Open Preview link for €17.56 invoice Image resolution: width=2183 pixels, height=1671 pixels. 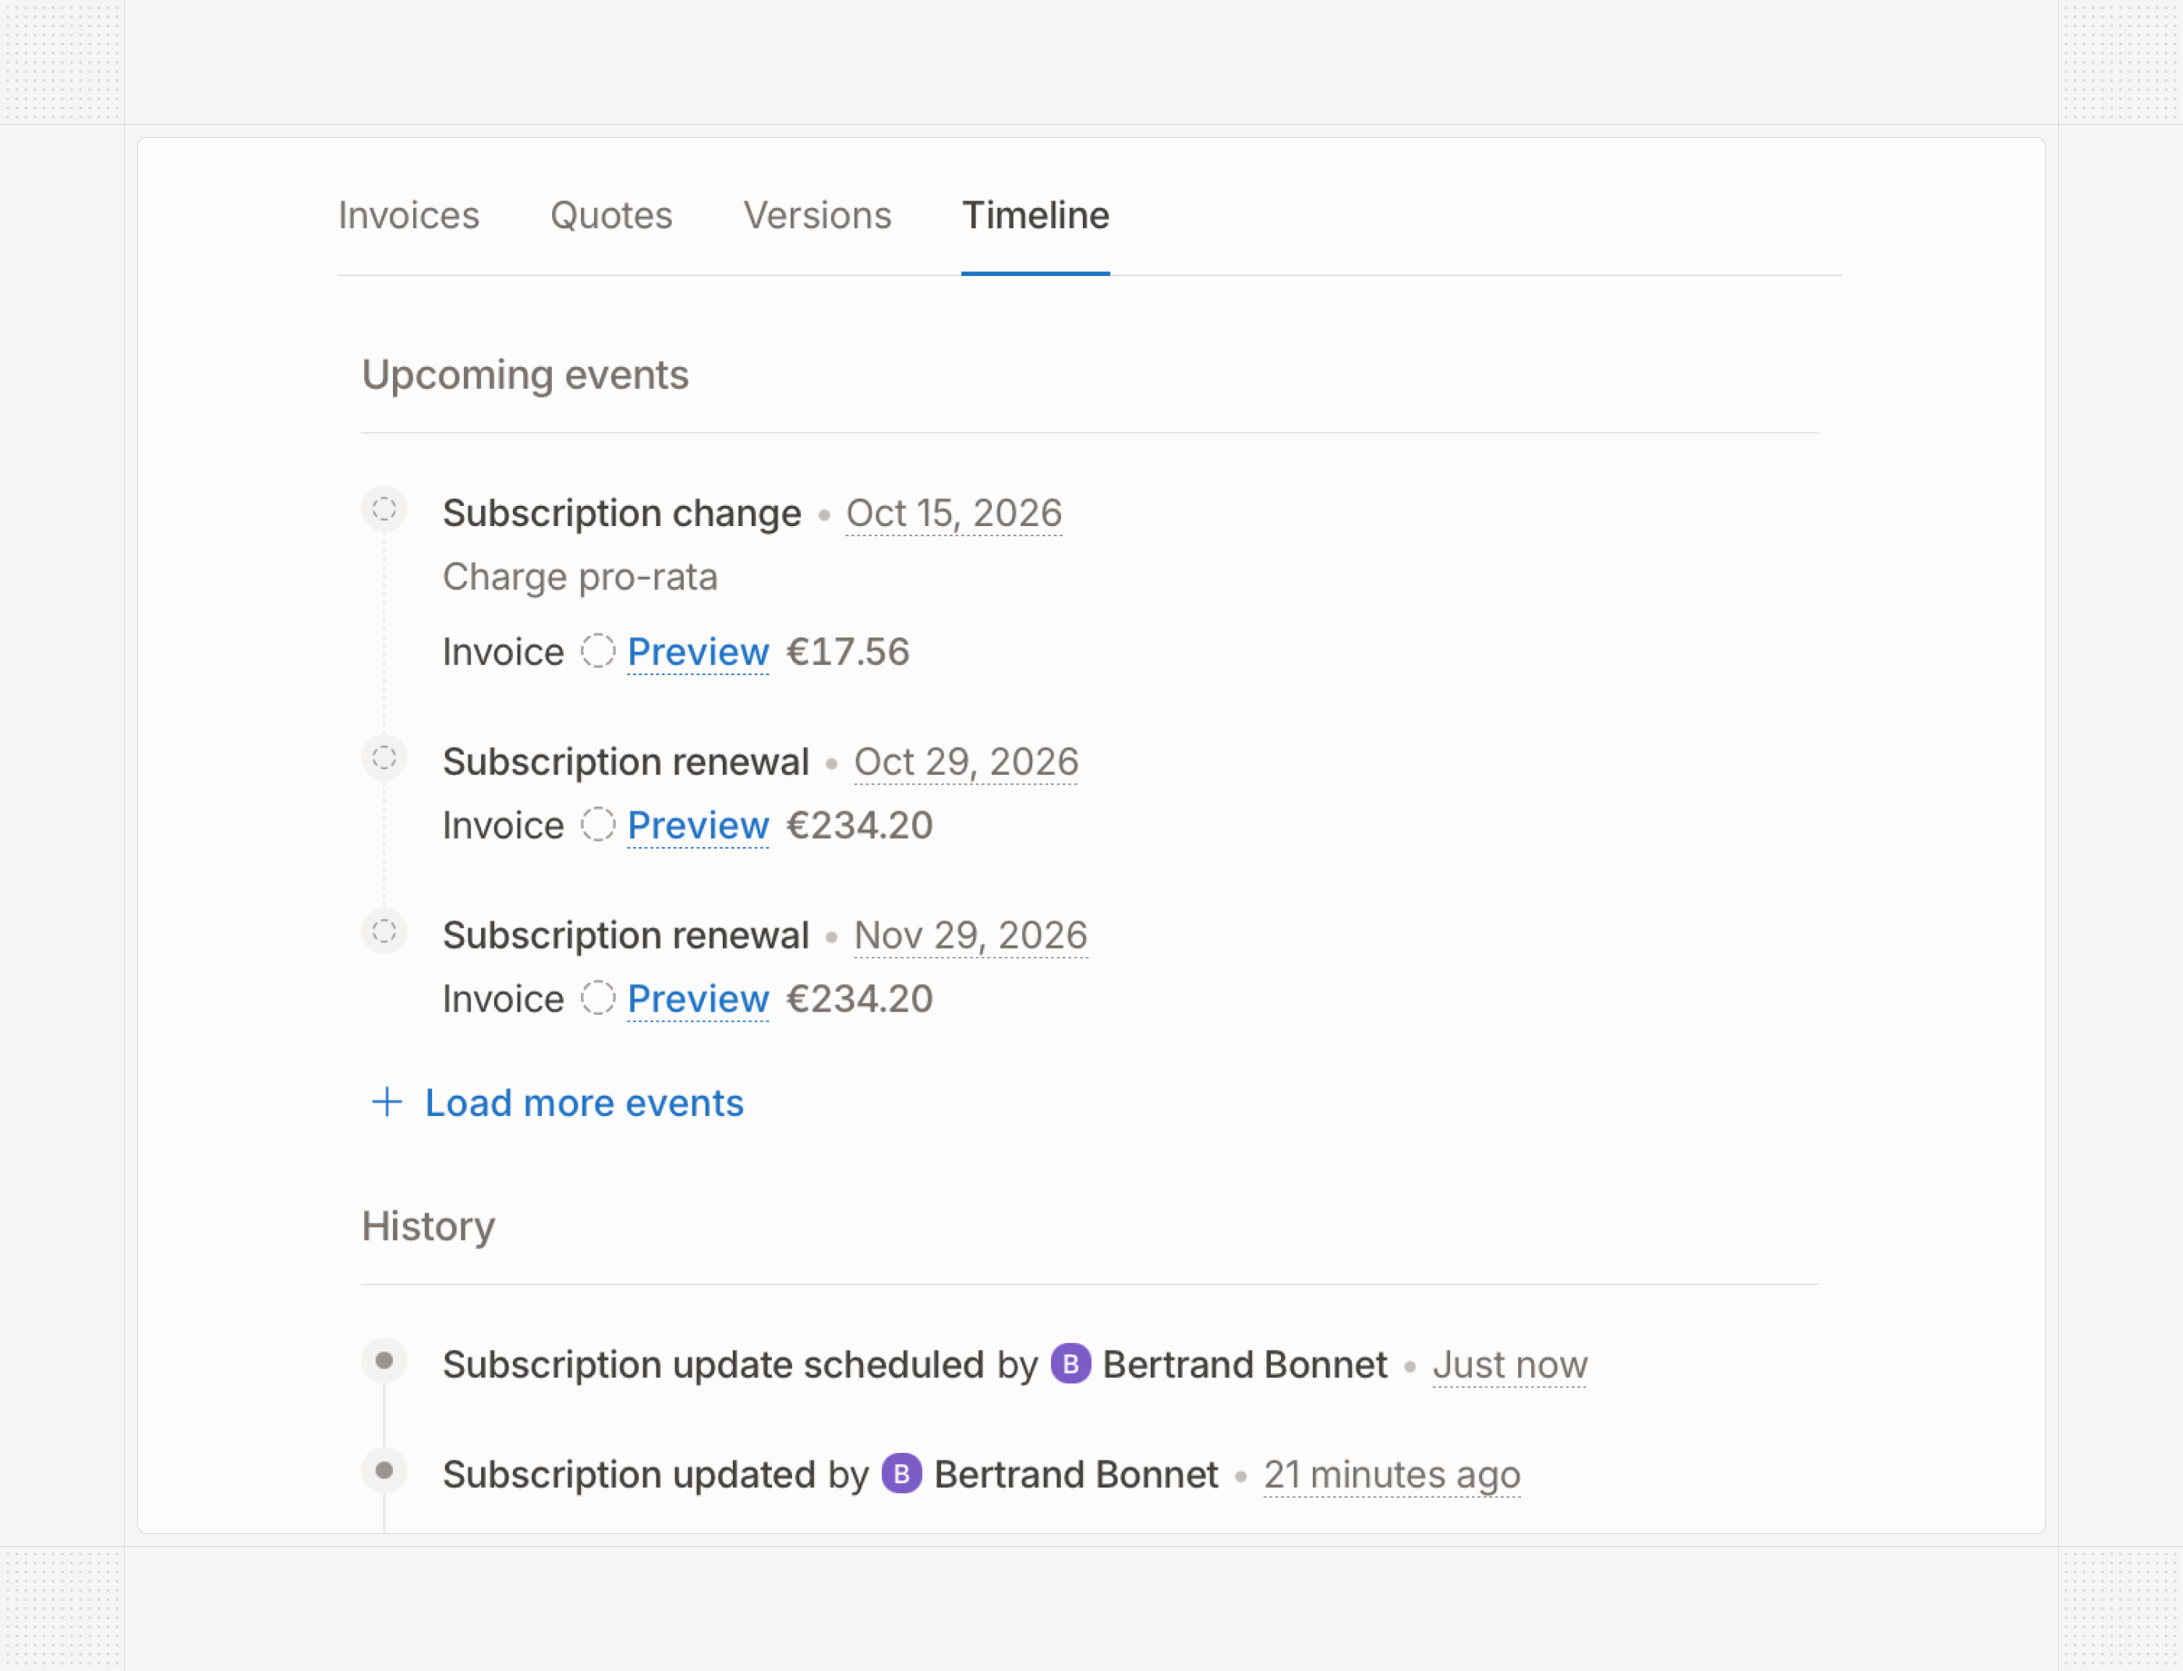pos(698,652)
